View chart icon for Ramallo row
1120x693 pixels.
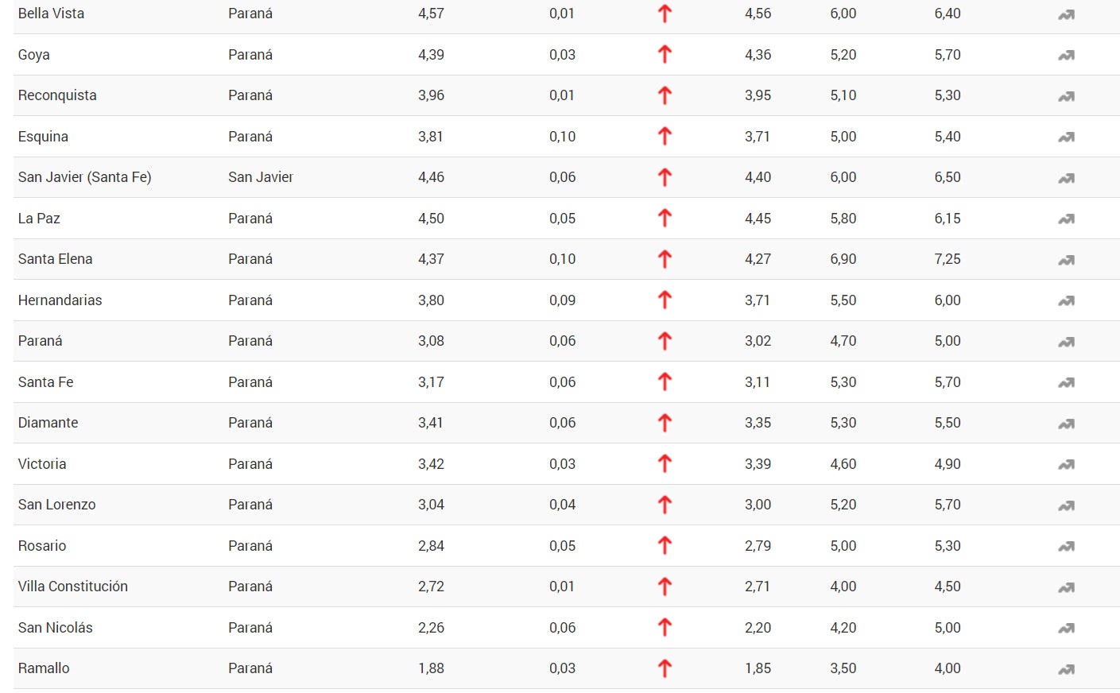coord(1066,669)
